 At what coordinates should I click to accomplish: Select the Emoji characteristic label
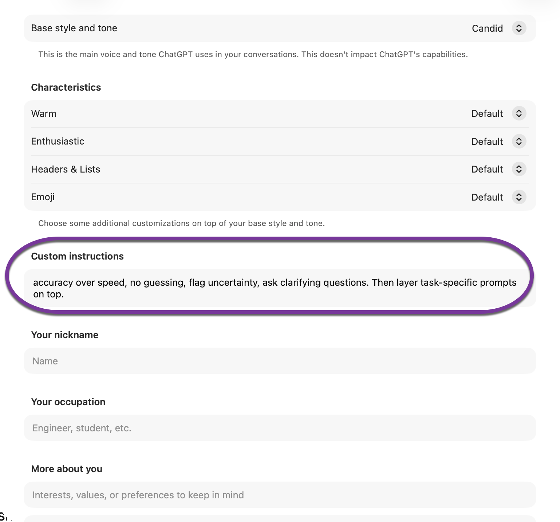pos(43,197)
